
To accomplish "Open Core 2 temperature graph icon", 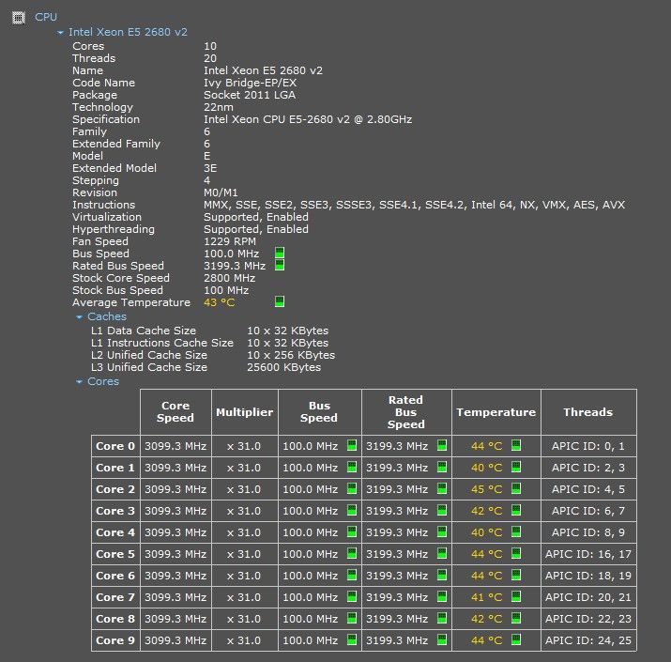I will tap(516, 488).
